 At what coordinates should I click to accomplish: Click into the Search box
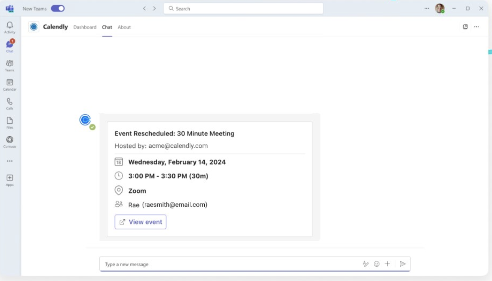[243, 8]
